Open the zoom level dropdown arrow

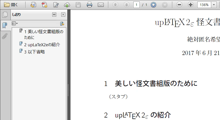[214, 5]
